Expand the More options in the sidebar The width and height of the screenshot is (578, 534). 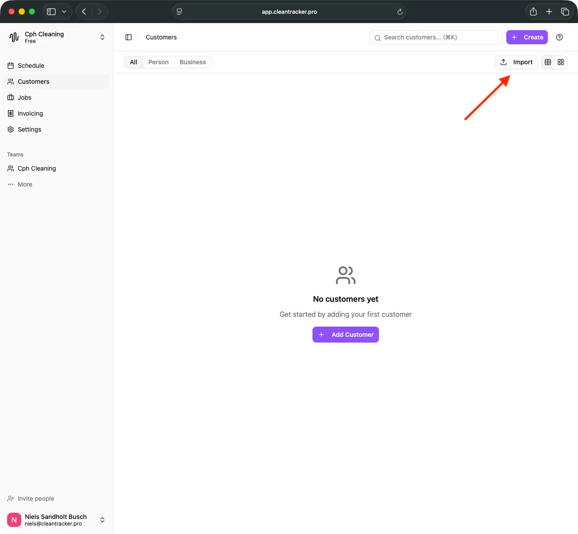[x=10, y=184]
